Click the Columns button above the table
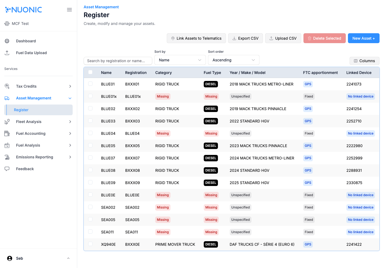This screenshot has height=268, width=386. (x=364, y=61)
